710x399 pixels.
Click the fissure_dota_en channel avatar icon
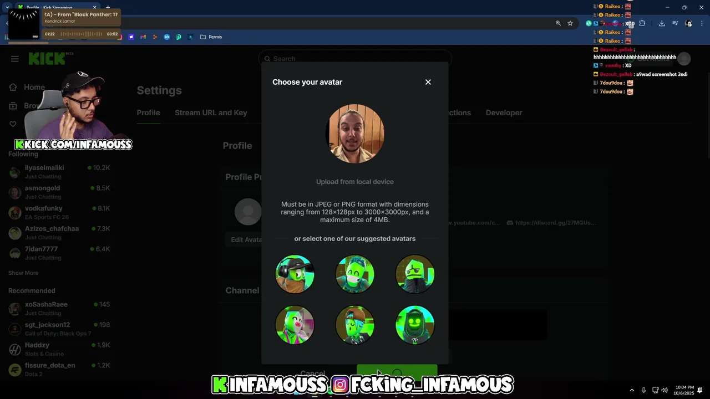point(15,370)
